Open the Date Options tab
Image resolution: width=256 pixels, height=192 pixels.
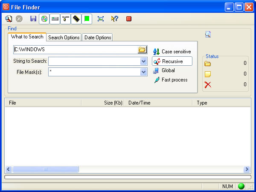[x=97, y=38]
